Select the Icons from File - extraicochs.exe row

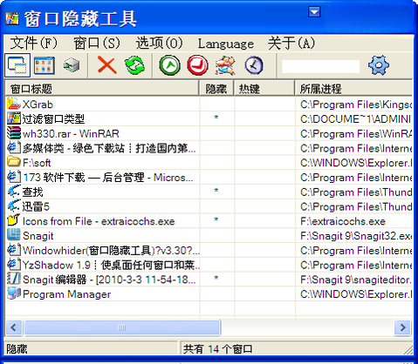tap(209, 221)
